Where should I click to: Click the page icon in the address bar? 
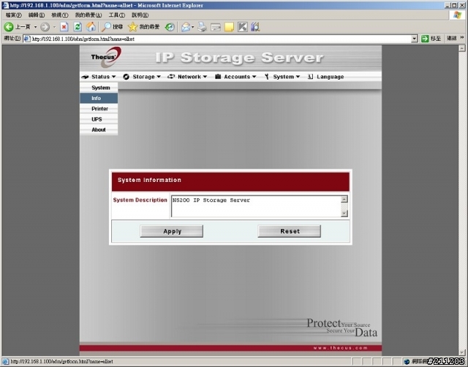[27, 39]
